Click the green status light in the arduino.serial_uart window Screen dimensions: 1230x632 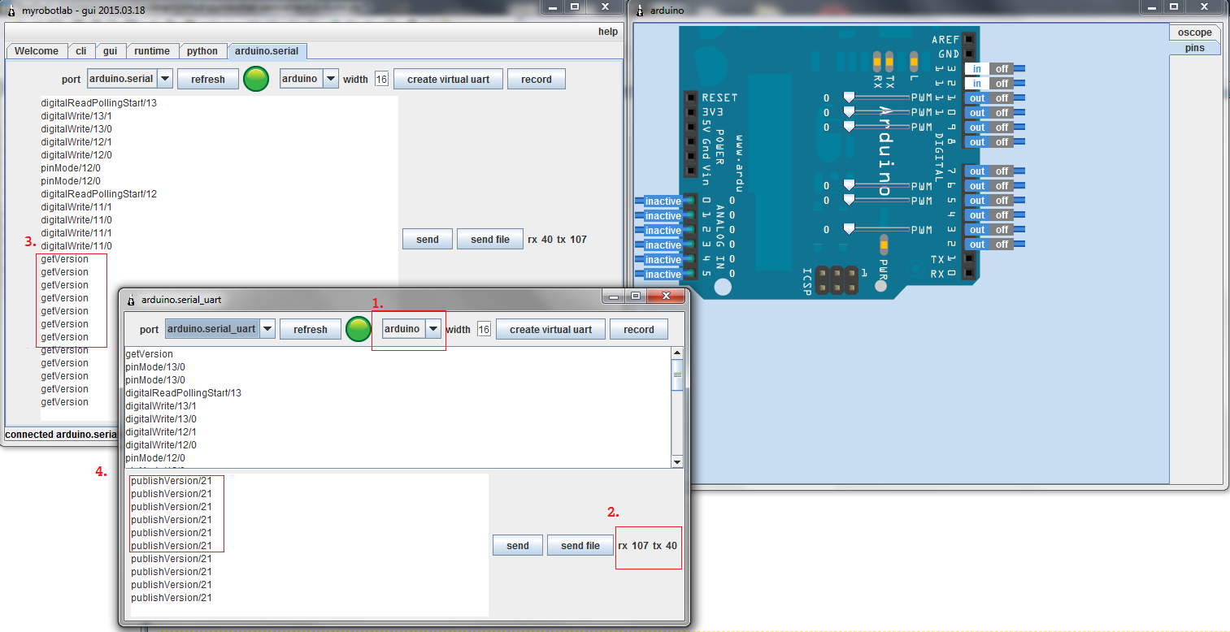[x=359, y=329]
